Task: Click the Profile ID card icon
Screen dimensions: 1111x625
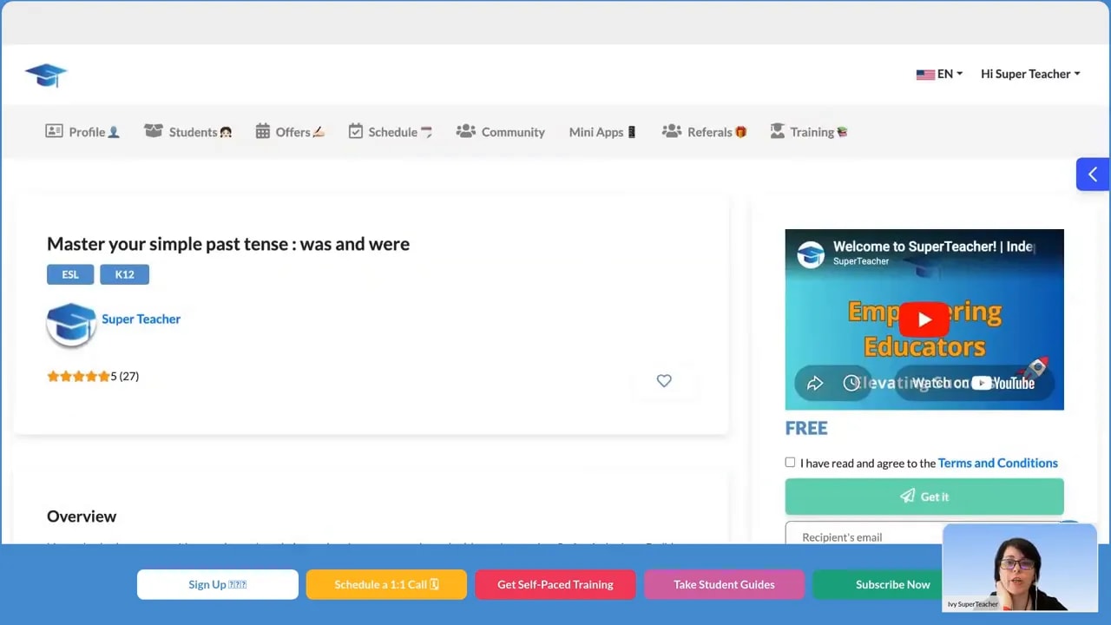Action: pyautogui.click(x=54, y=131)
